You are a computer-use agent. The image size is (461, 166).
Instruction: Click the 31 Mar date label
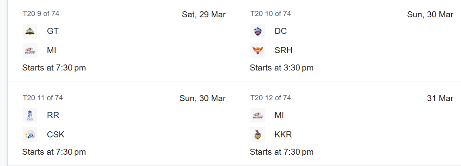click(x=440, y=99)
